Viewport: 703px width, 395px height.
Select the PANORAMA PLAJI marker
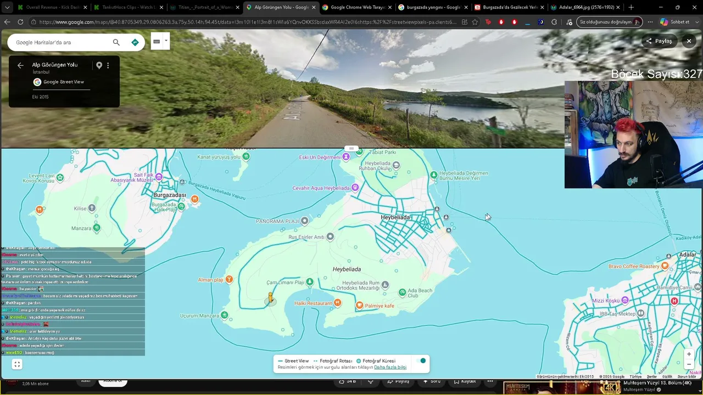pos(305,221)
